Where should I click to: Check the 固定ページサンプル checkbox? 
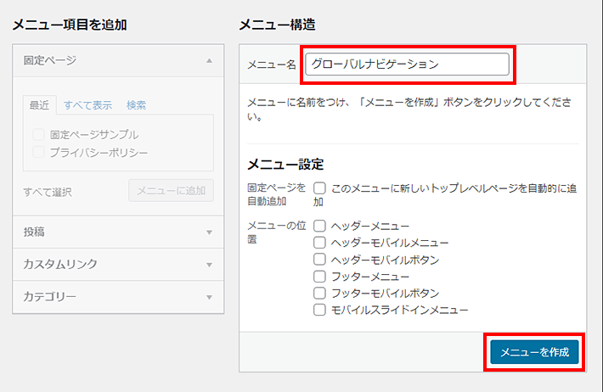pos(38,135)
